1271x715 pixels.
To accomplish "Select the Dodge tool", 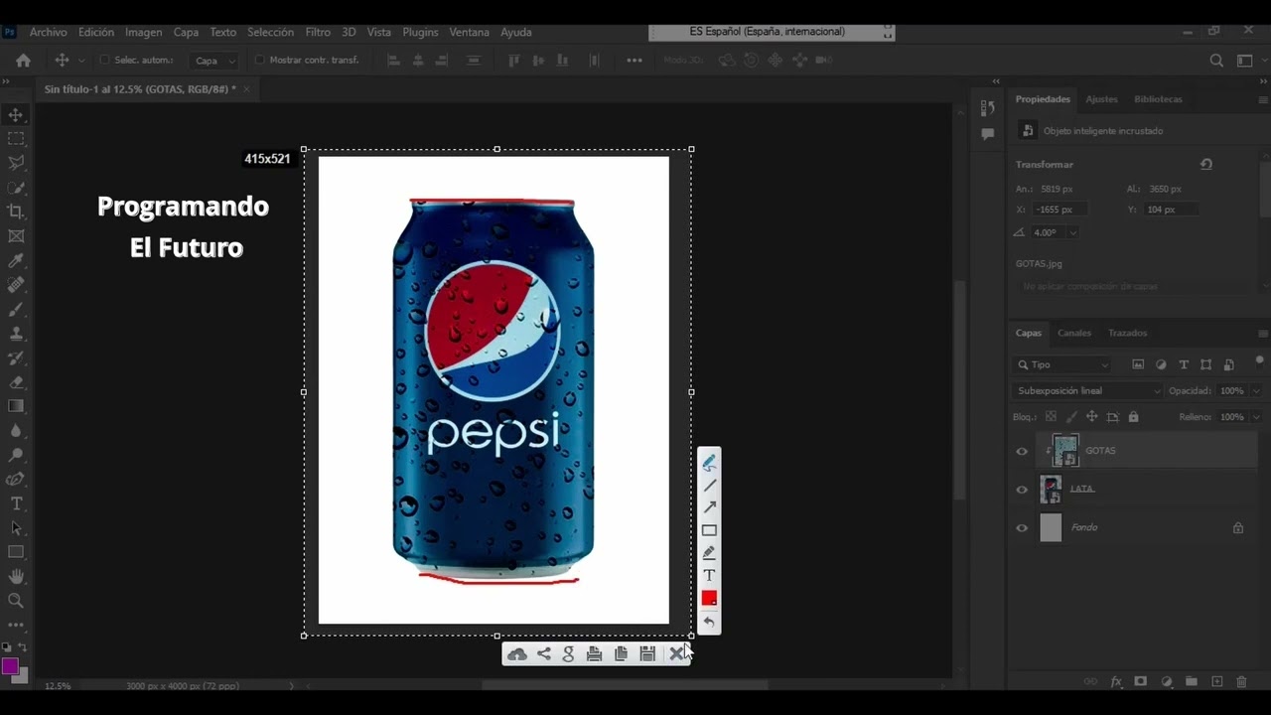I will tap(16, 455).
